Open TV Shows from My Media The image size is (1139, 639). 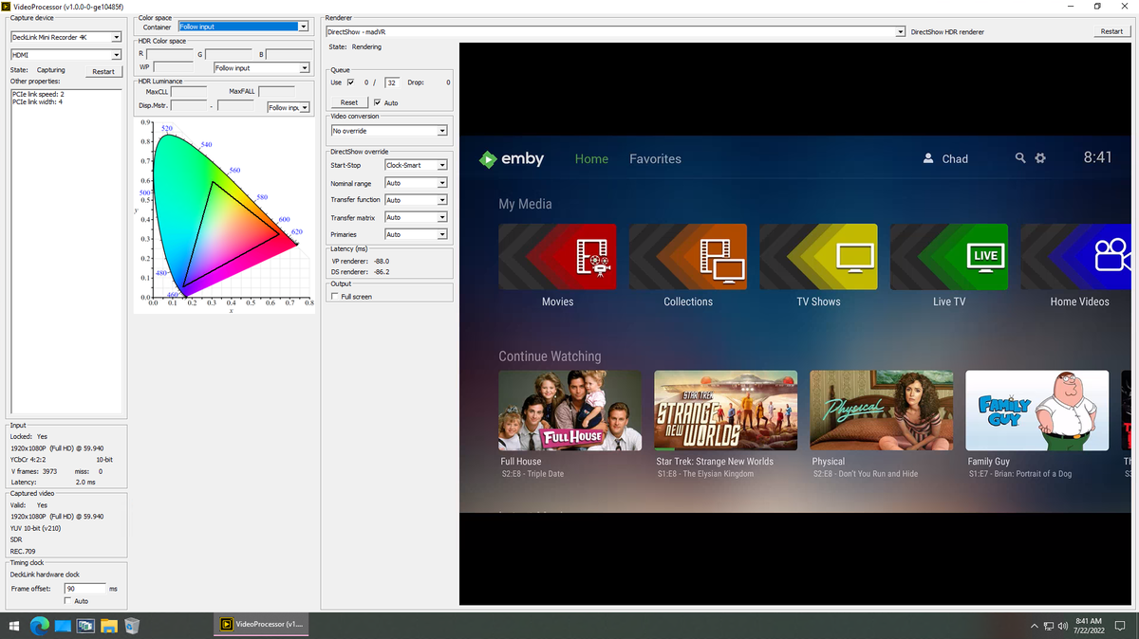click(818, 256)
